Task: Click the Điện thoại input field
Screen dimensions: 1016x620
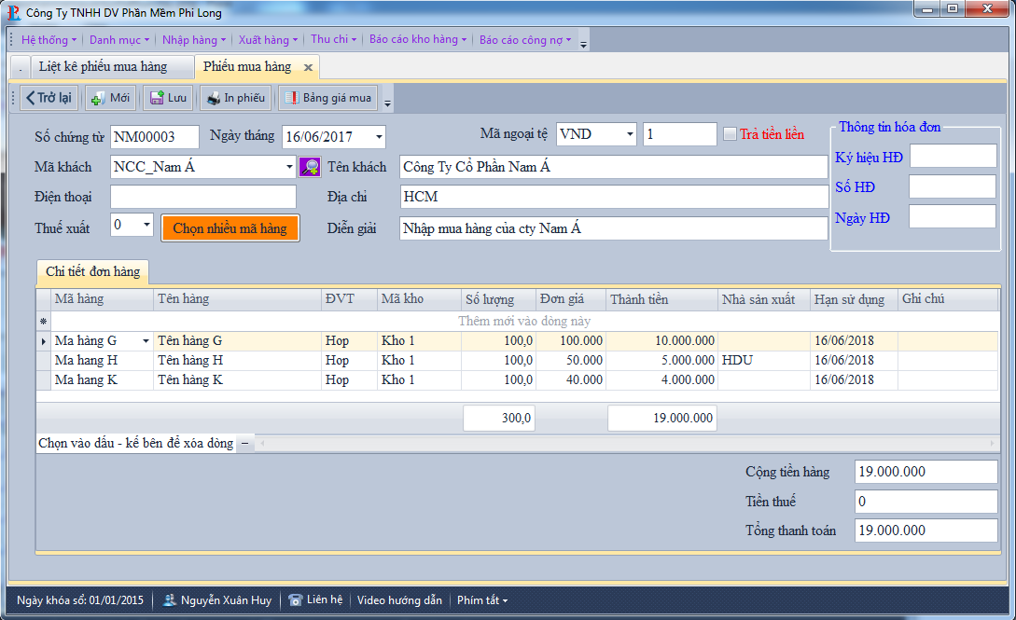Action: [x=202, y=197]
